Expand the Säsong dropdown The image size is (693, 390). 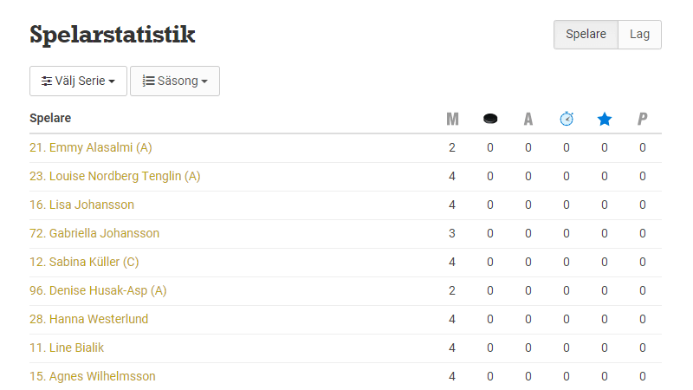point(175,81)
